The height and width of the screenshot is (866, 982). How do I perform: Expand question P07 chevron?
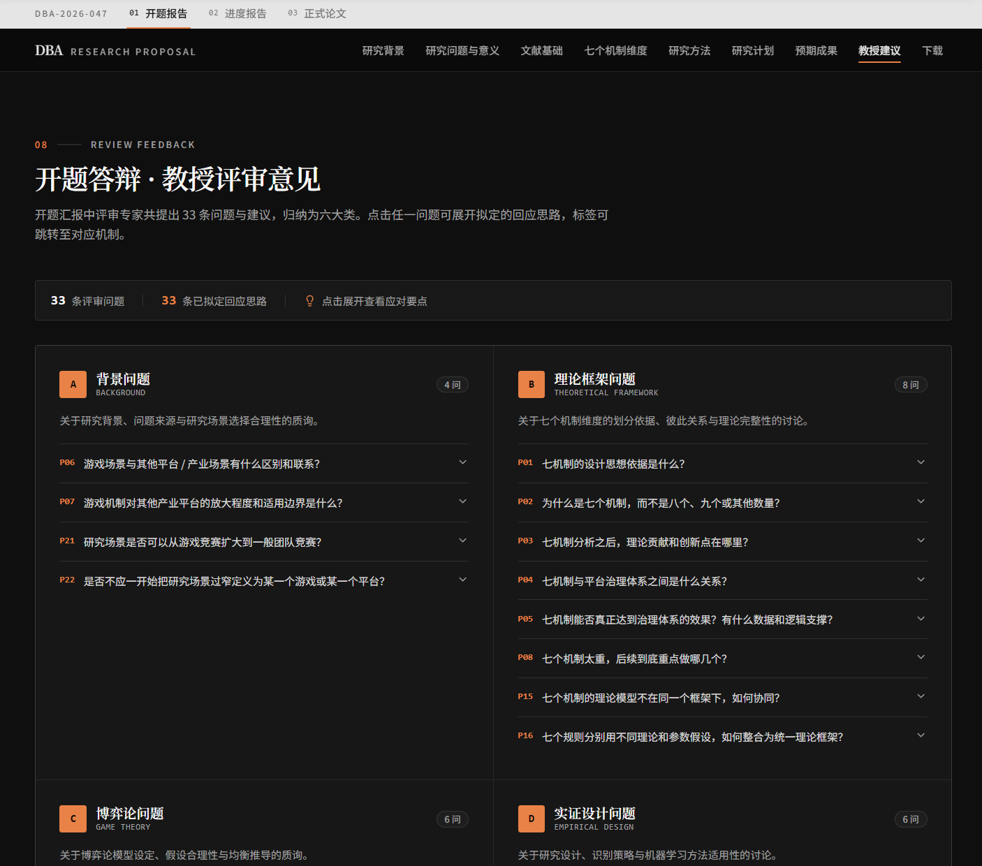pos(462,502)
